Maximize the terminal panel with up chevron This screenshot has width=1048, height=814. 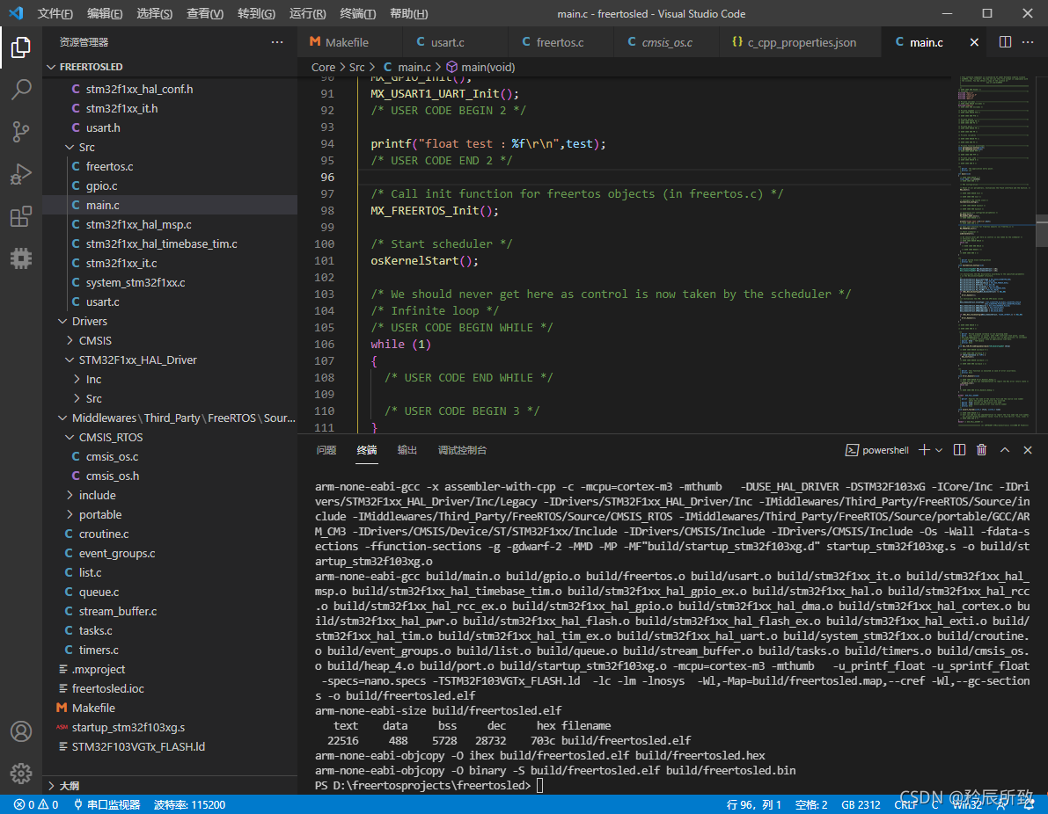1005,450
